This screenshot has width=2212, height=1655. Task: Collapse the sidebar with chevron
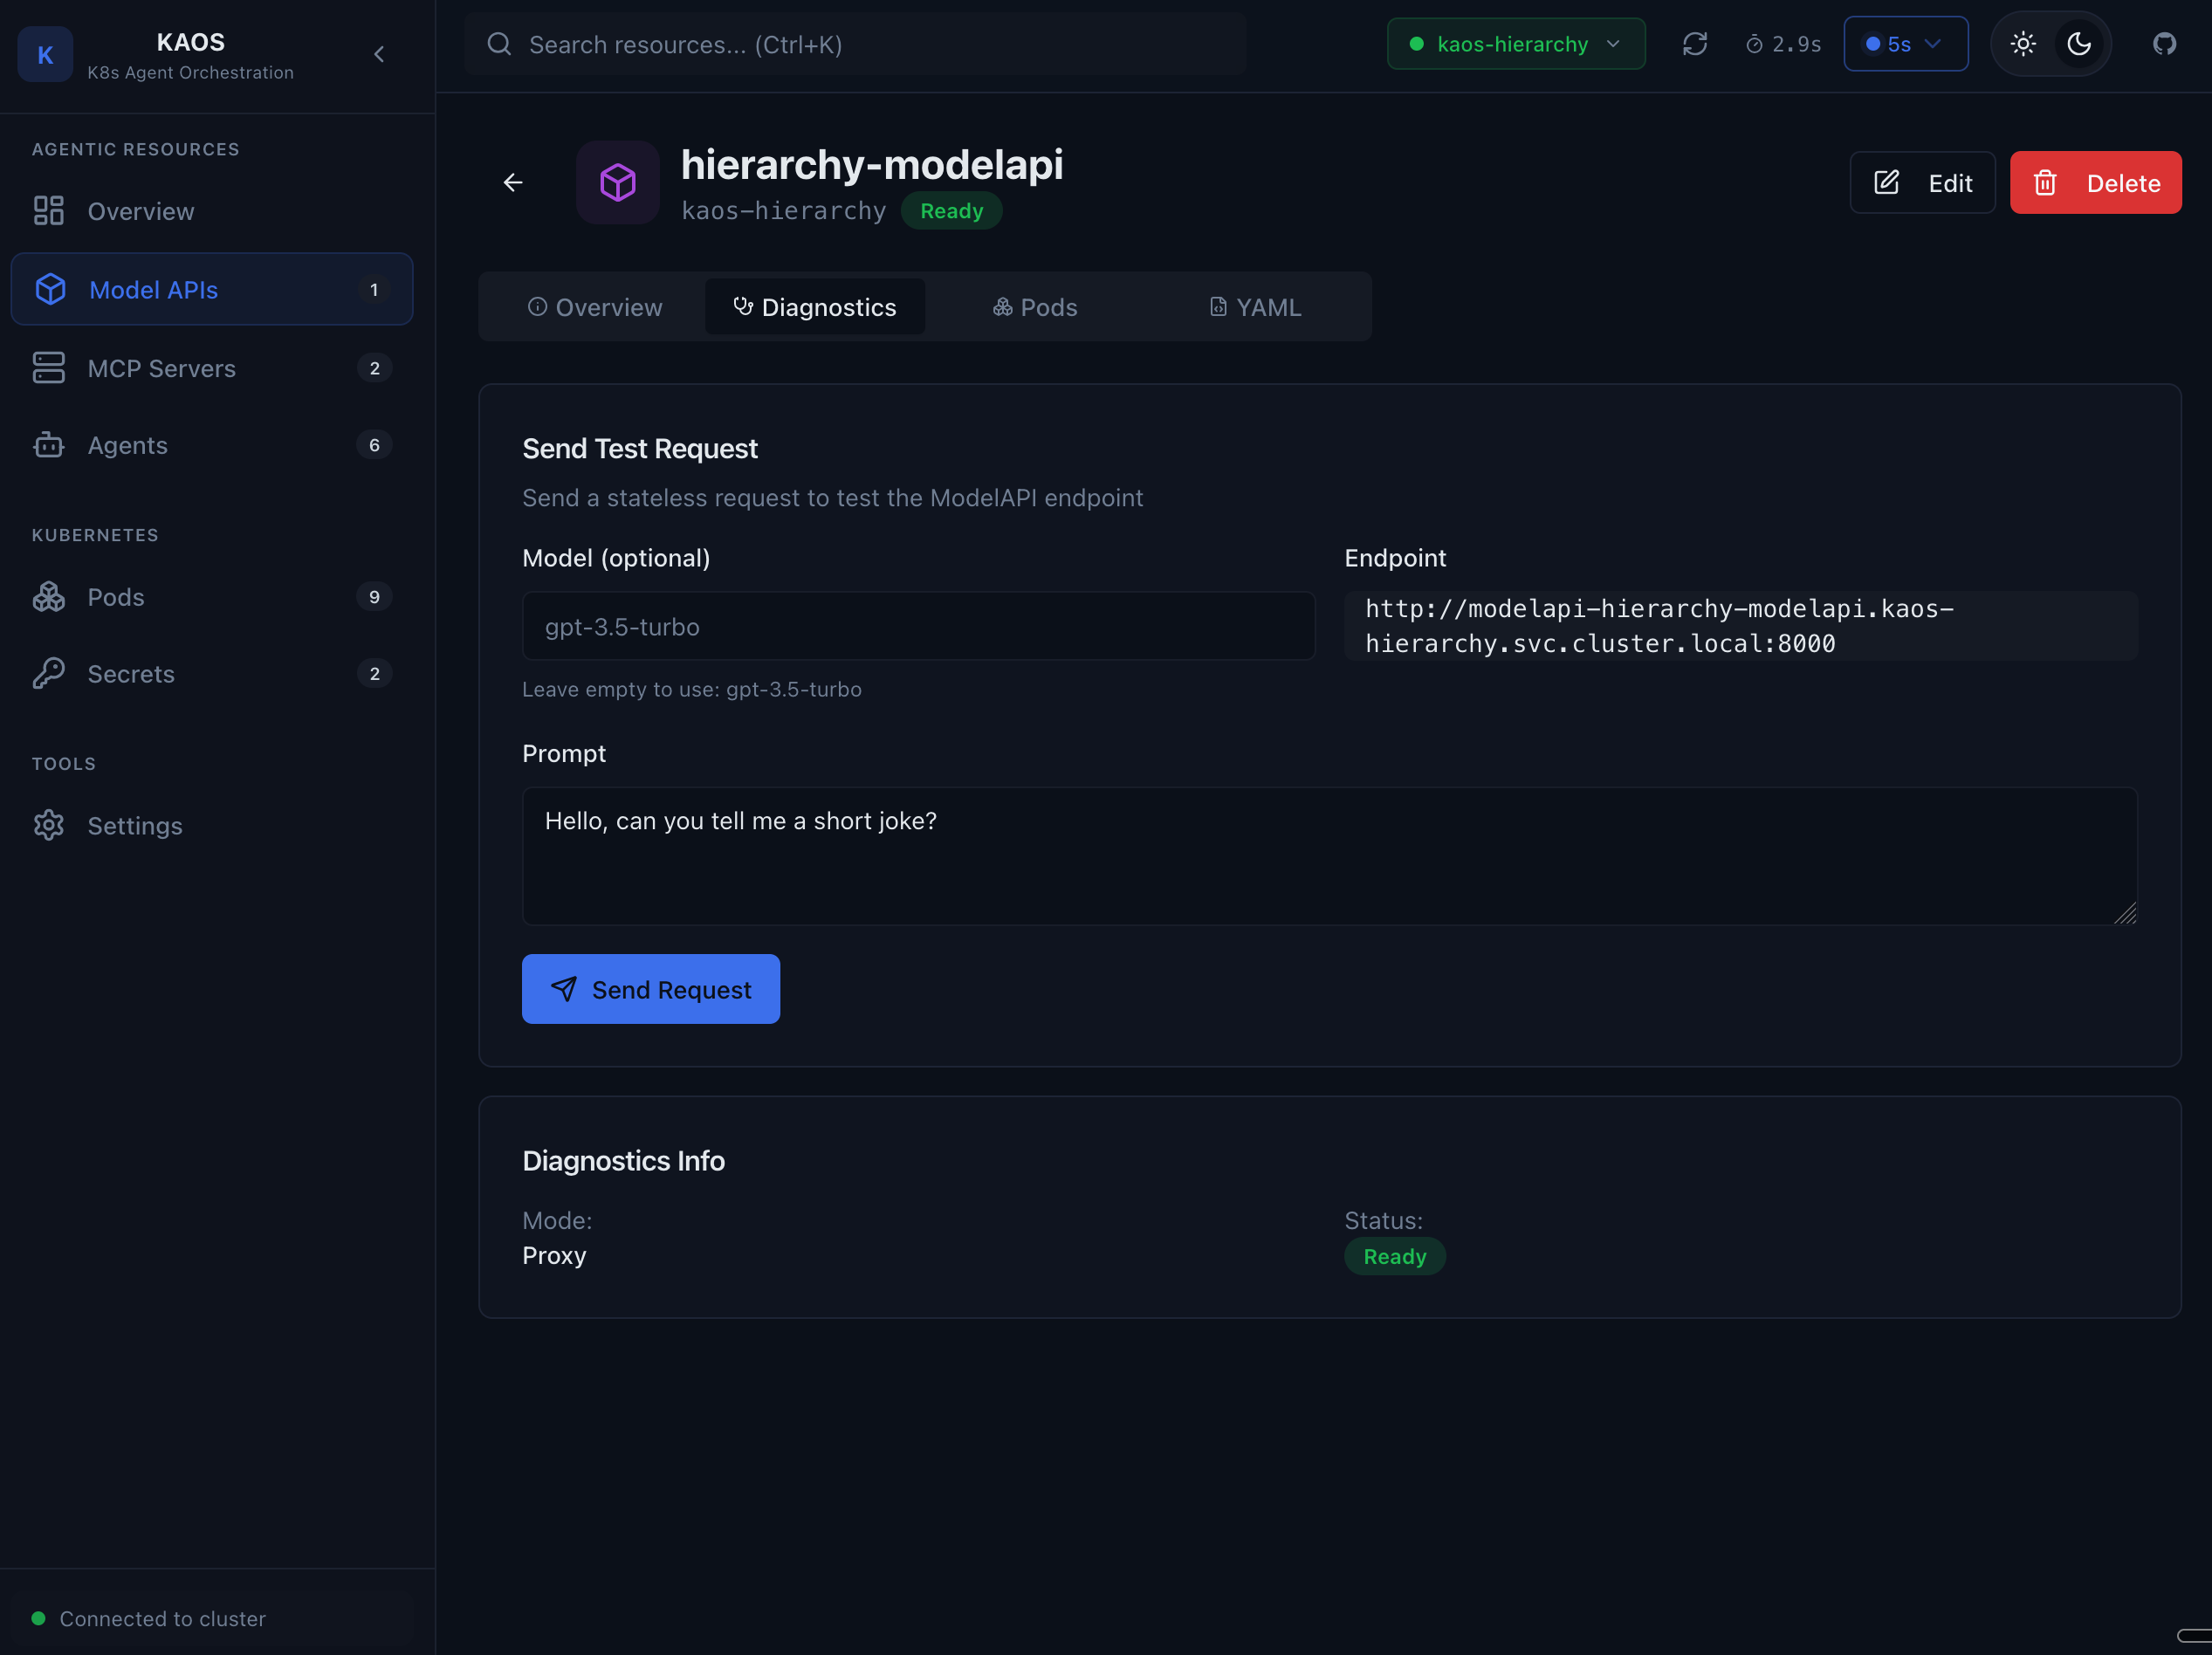coord(379,54)
